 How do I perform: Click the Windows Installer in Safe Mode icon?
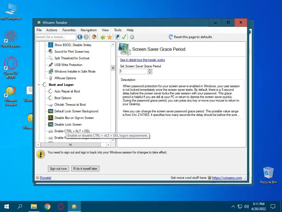point(51,71)
